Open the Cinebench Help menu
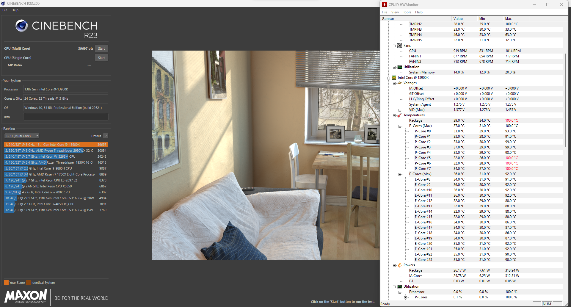The image size is (571, 307). coord(15,10)
